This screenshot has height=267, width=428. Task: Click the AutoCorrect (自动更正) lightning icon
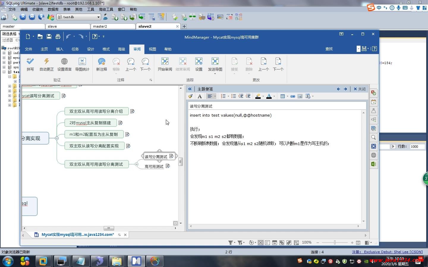pos(47,61)
